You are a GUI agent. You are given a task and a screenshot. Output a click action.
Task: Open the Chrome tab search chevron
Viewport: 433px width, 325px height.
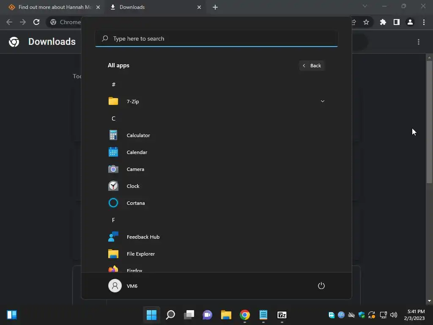point(365,6)
